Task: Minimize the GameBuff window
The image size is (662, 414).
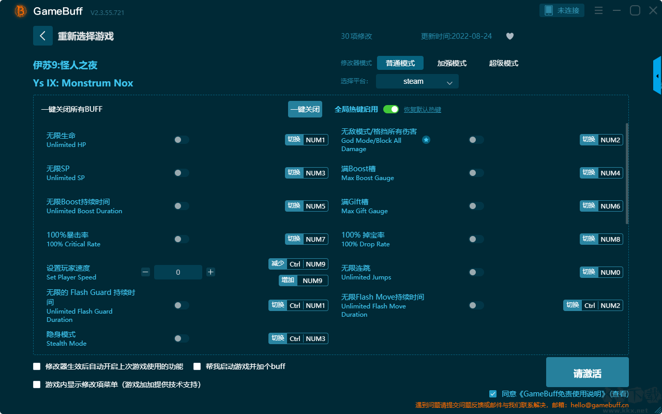Action: coord(616,10)
